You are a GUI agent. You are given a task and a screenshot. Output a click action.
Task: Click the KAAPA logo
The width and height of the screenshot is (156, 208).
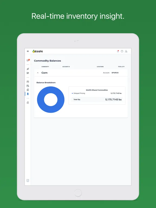pos(38,51)
